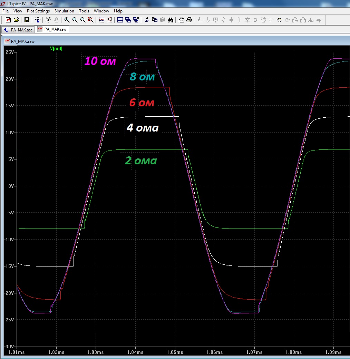The image size is (350, 359).
Task: Click the Save disk icon
Action: tap(27, 20)
